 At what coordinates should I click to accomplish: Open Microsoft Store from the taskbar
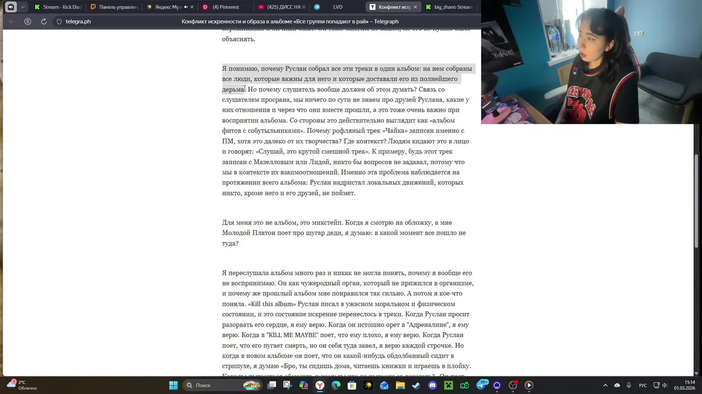click(352, 385)
